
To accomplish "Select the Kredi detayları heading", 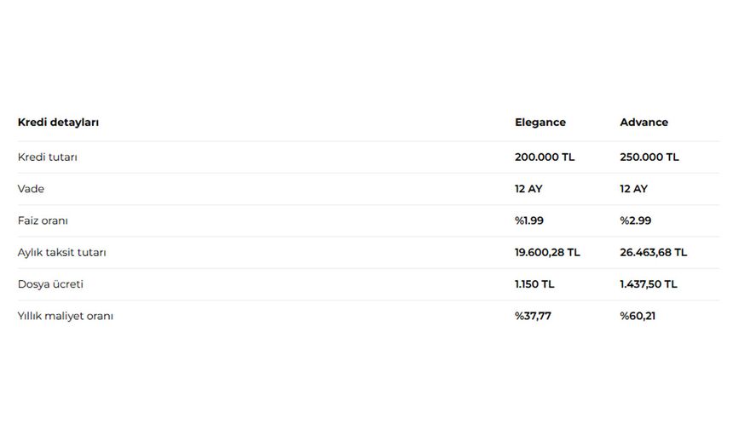I will tap(58, 123).
